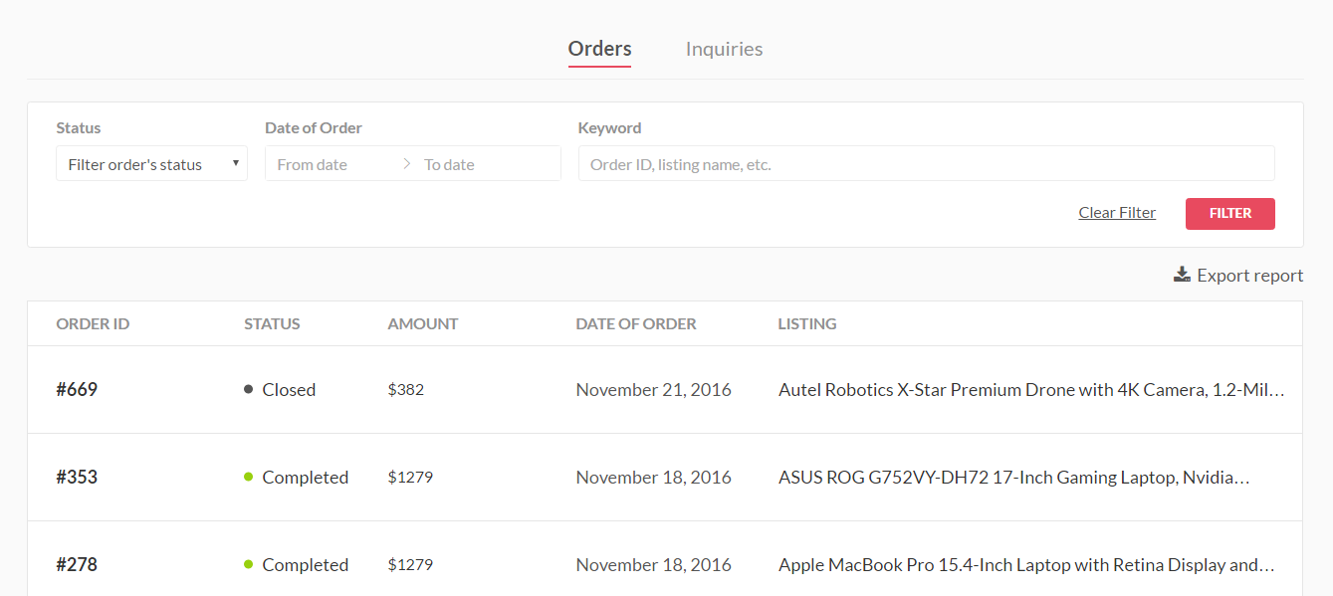Click the Export report link
The height and width of the screenshot is (596, 1333).
click(x=1249, y=276)
